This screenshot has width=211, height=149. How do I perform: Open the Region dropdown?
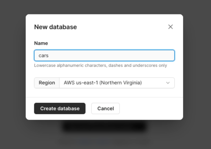117,83
